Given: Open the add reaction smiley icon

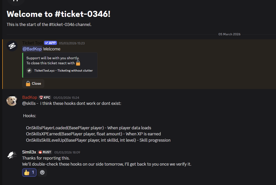Looking at the screenshot, I should (x=42, y=172).
